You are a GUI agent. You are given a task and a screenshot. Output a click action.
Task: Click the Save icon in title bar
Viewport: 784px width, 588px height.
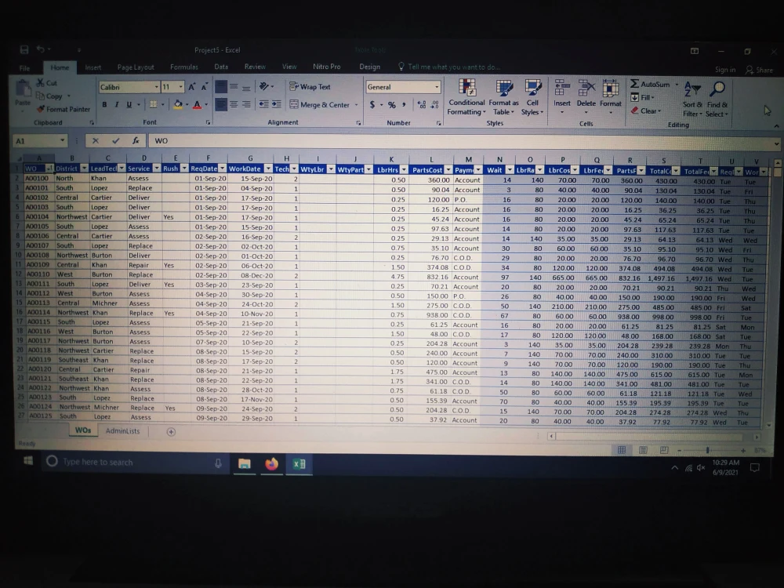click(24, 49)
